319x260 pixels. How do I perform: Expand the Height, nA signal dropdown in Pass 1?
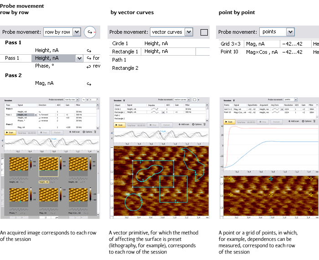point(79,58)
